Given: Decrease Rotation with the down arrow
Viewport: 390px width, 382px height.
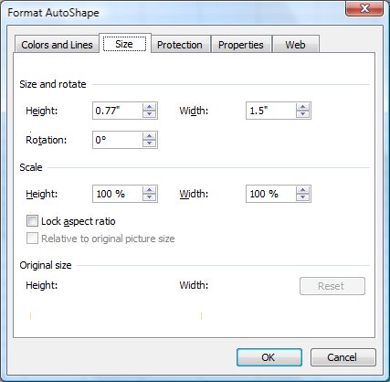Looking at the screenshot, I should (x=149, y=143).
